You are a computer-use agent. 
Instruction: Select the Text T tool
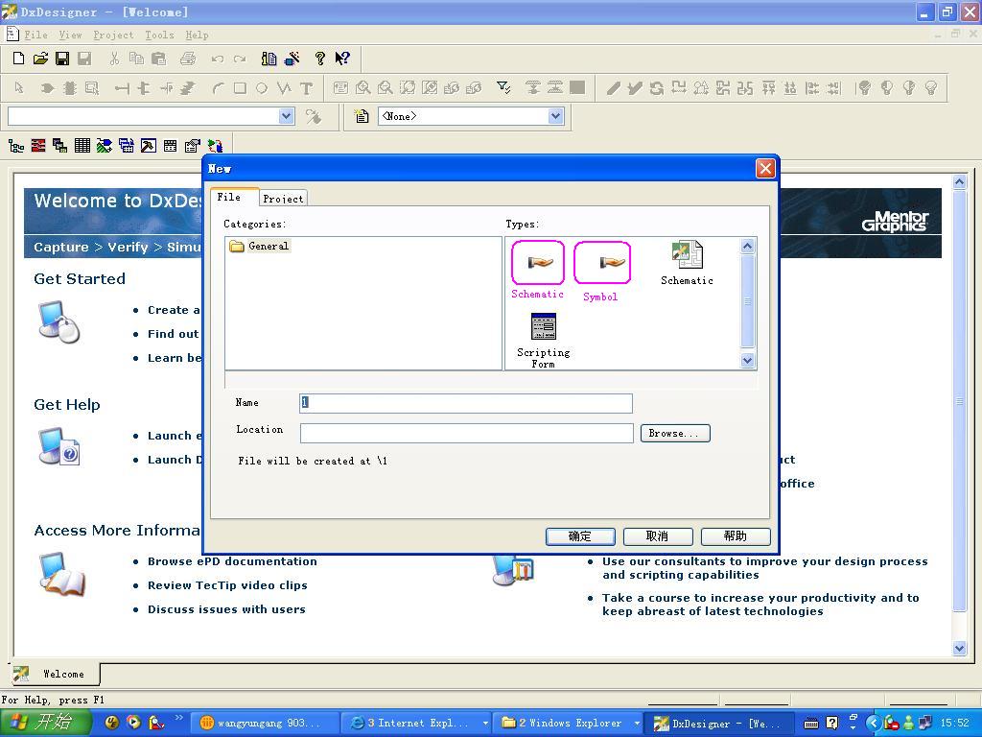(306, 88)
